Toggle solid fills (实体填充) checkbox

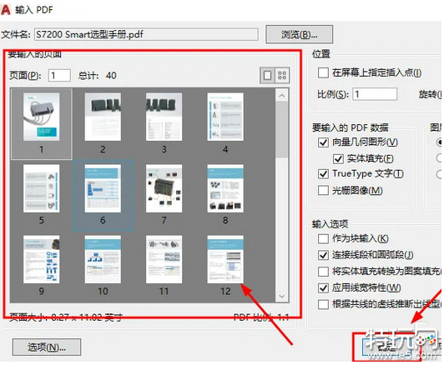click(x=338, y=159)
